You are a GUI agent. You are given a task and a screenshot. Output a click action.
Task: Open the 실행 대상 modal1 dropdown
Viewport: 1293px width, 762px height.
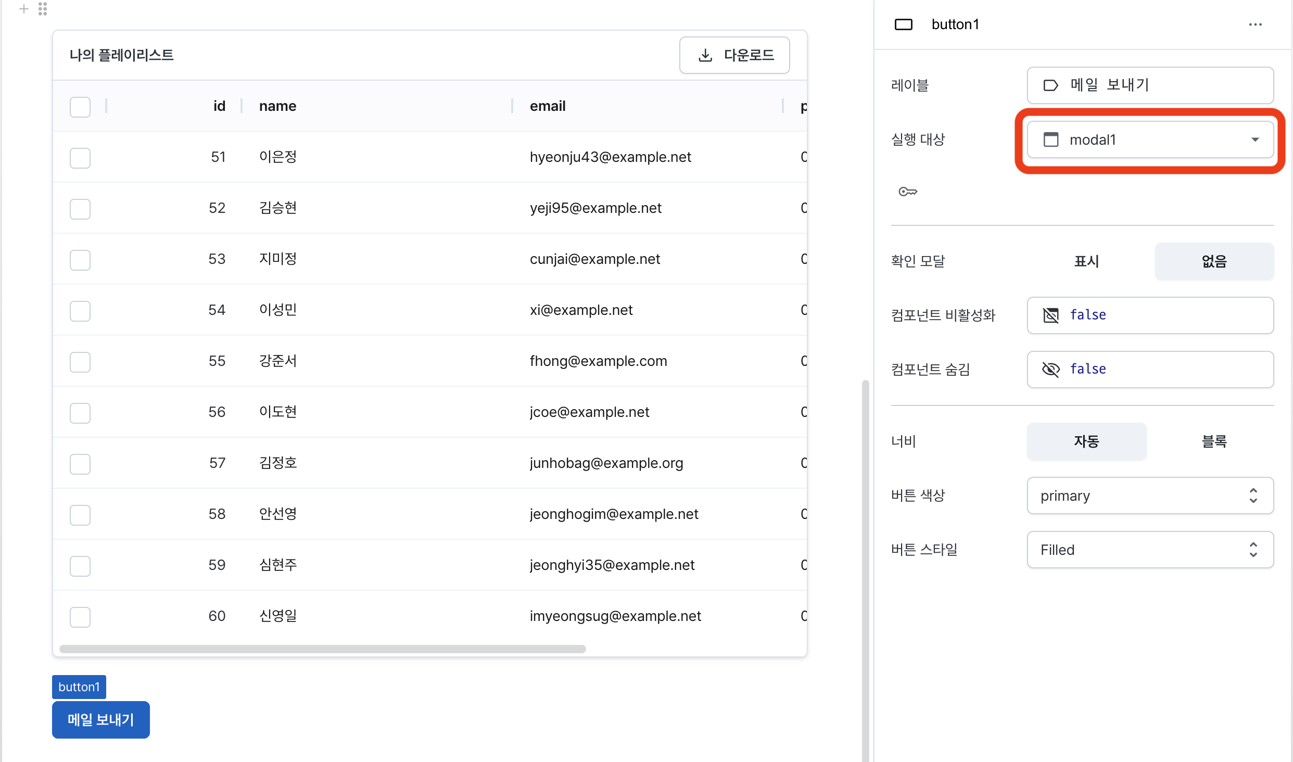point(1150,139)
